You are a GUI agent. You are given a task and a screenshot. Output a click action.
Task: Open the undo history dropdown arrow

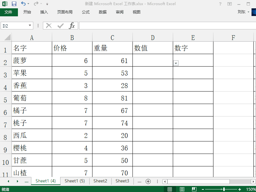point(28,4)
